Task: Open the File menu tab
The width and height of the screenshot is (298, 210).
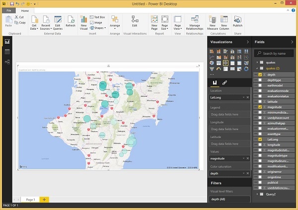Action: click(10, 10)
